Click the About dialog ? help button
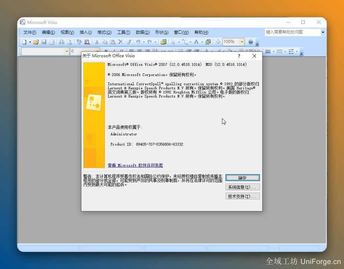The height and width of the screenshot is (269, 344). pos(239,56)
